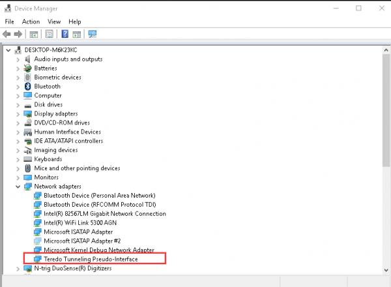
Task: Select Microsoft ISATAP Adapter #2
Action: point(82,241)
